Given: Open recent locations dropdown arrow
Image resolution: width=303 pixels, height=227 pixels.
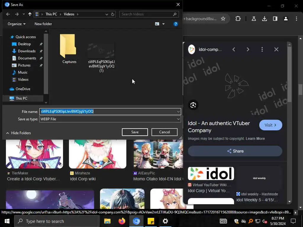Looking at the screenshot, I should coord(24,14).
